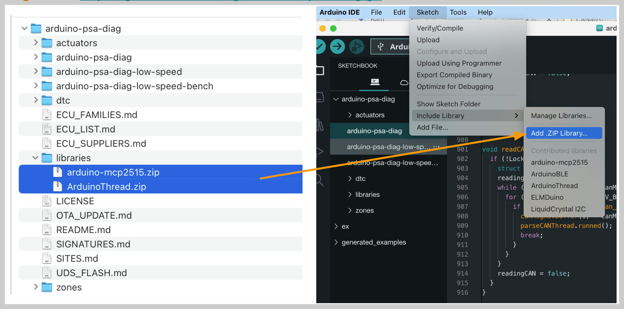Screen dimensions: 624x309
Task: Choose Verify/Compile from Sketch menu
Action: click(467, 28)
